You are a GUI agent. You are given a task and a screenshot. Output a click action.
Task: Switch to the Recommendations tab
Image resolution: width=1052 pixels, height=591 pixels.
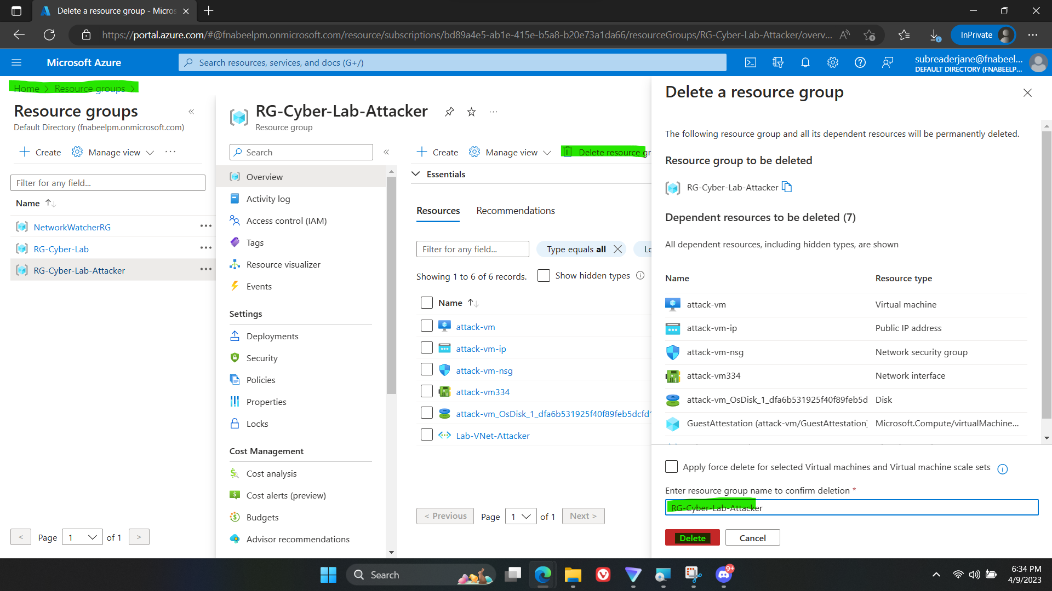[x=515, y=211]
